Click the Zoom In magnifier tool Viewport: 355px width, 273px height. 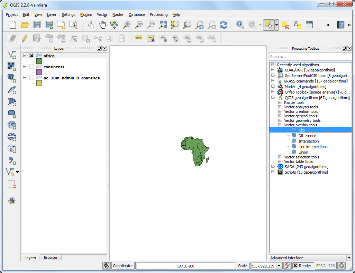pyautogui.click(x=127, y=25)
